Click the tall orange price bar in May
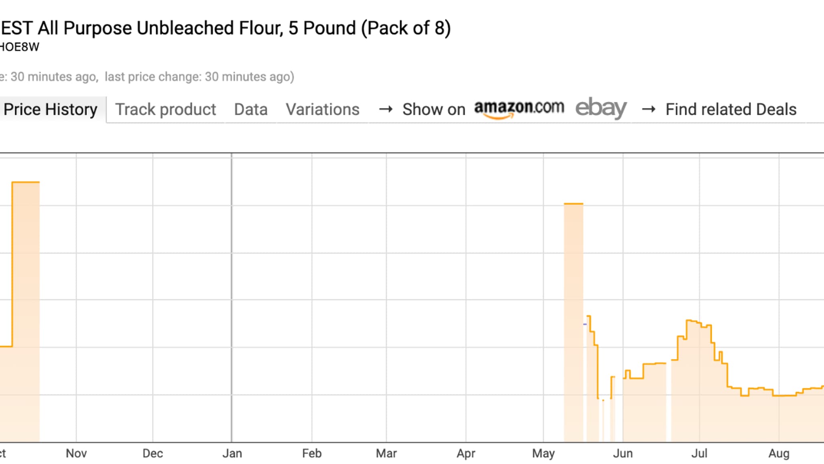The image size is (824, 464). click(573, 322)
